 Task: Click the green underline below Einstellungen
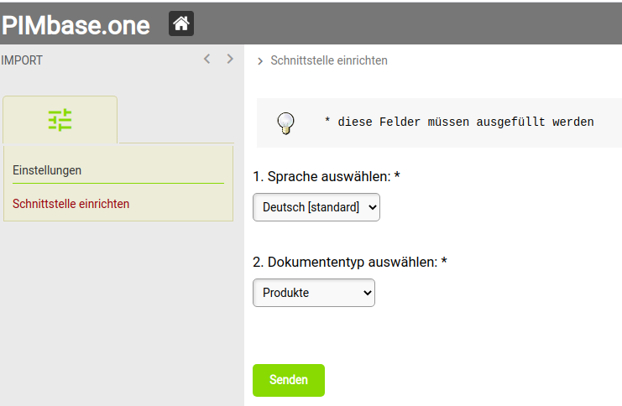point(118,183)
